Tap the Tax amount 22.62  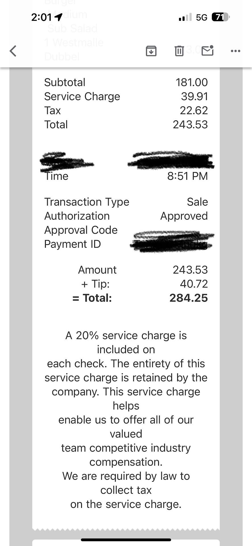click(x=194, y=110)
